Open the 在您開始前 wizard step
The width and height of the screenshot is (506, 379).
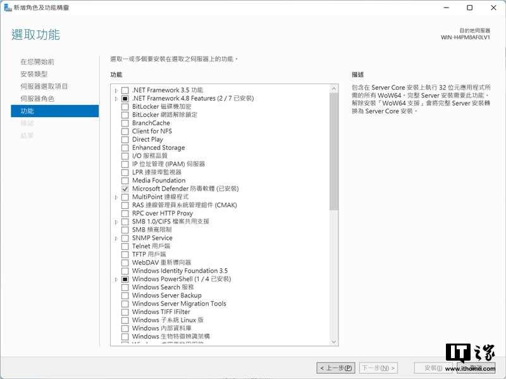[x=37, y=61]
